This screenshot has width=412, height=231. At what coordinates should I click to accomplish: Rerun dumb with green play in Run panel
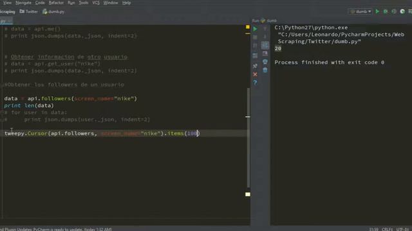(x=255, y=29)
